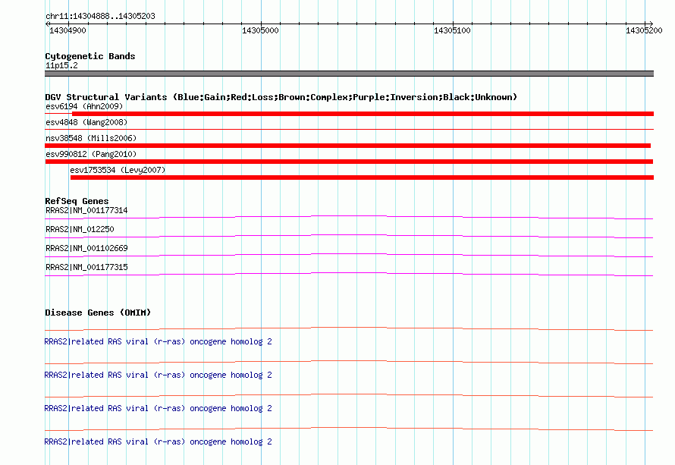The height and width of the screenshot is (465, 675).
Task: Open esv1753534 (Levy2007) variant label
Action: pos(118,170)
